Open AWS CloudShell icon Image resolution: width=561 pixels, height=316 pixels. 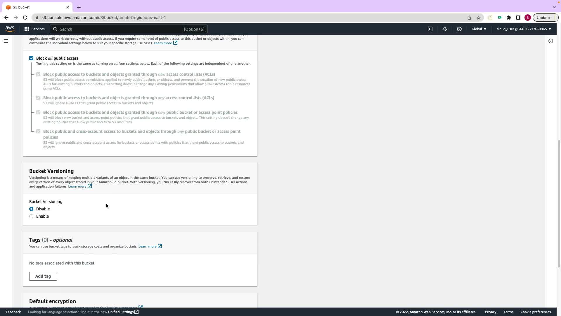tap(430, 29)
